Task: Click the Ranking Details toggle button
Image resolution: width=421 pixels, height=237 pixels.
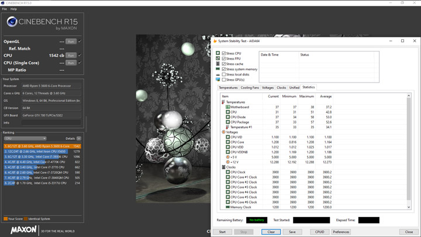Action: [x=79, y=138]
